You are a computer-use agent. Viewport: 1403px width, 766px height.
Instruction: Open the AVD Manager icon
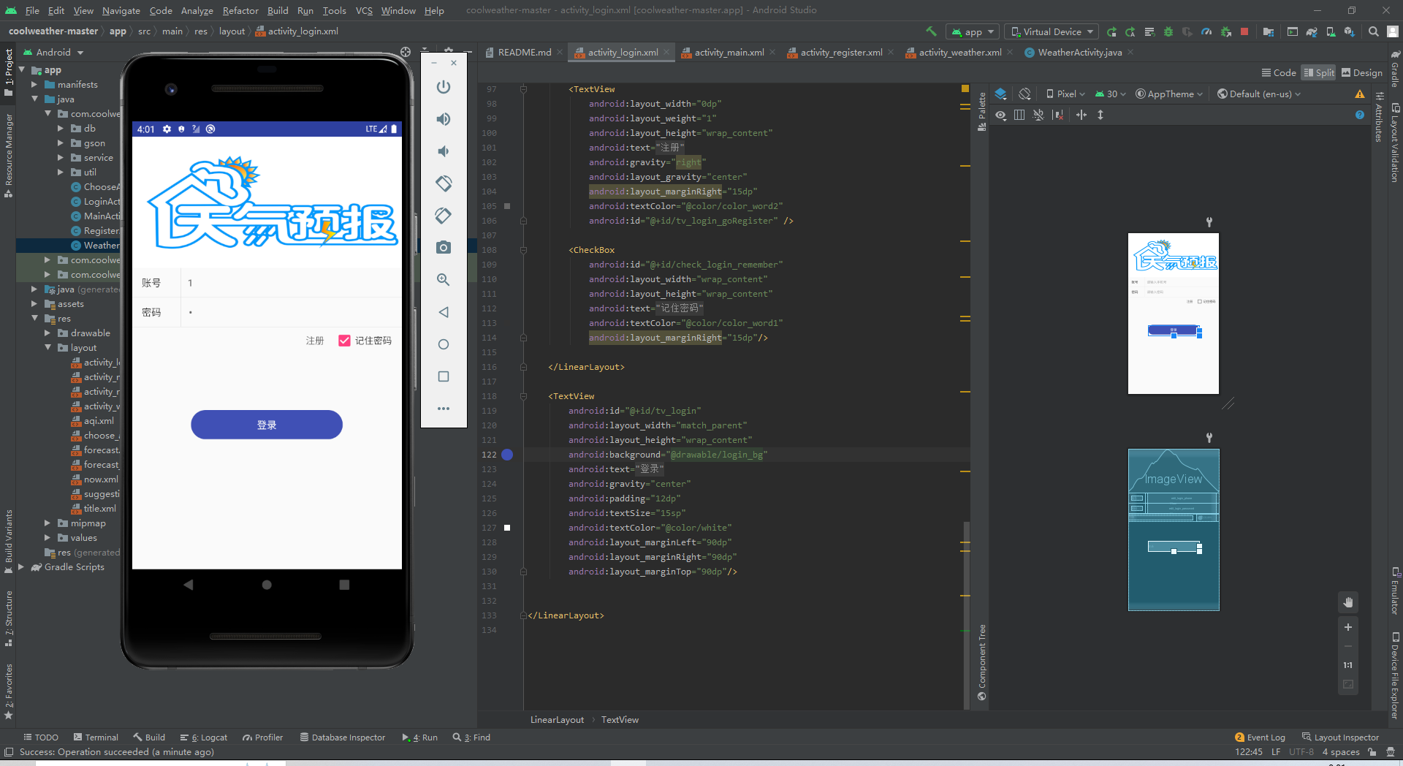[1331, 31]
